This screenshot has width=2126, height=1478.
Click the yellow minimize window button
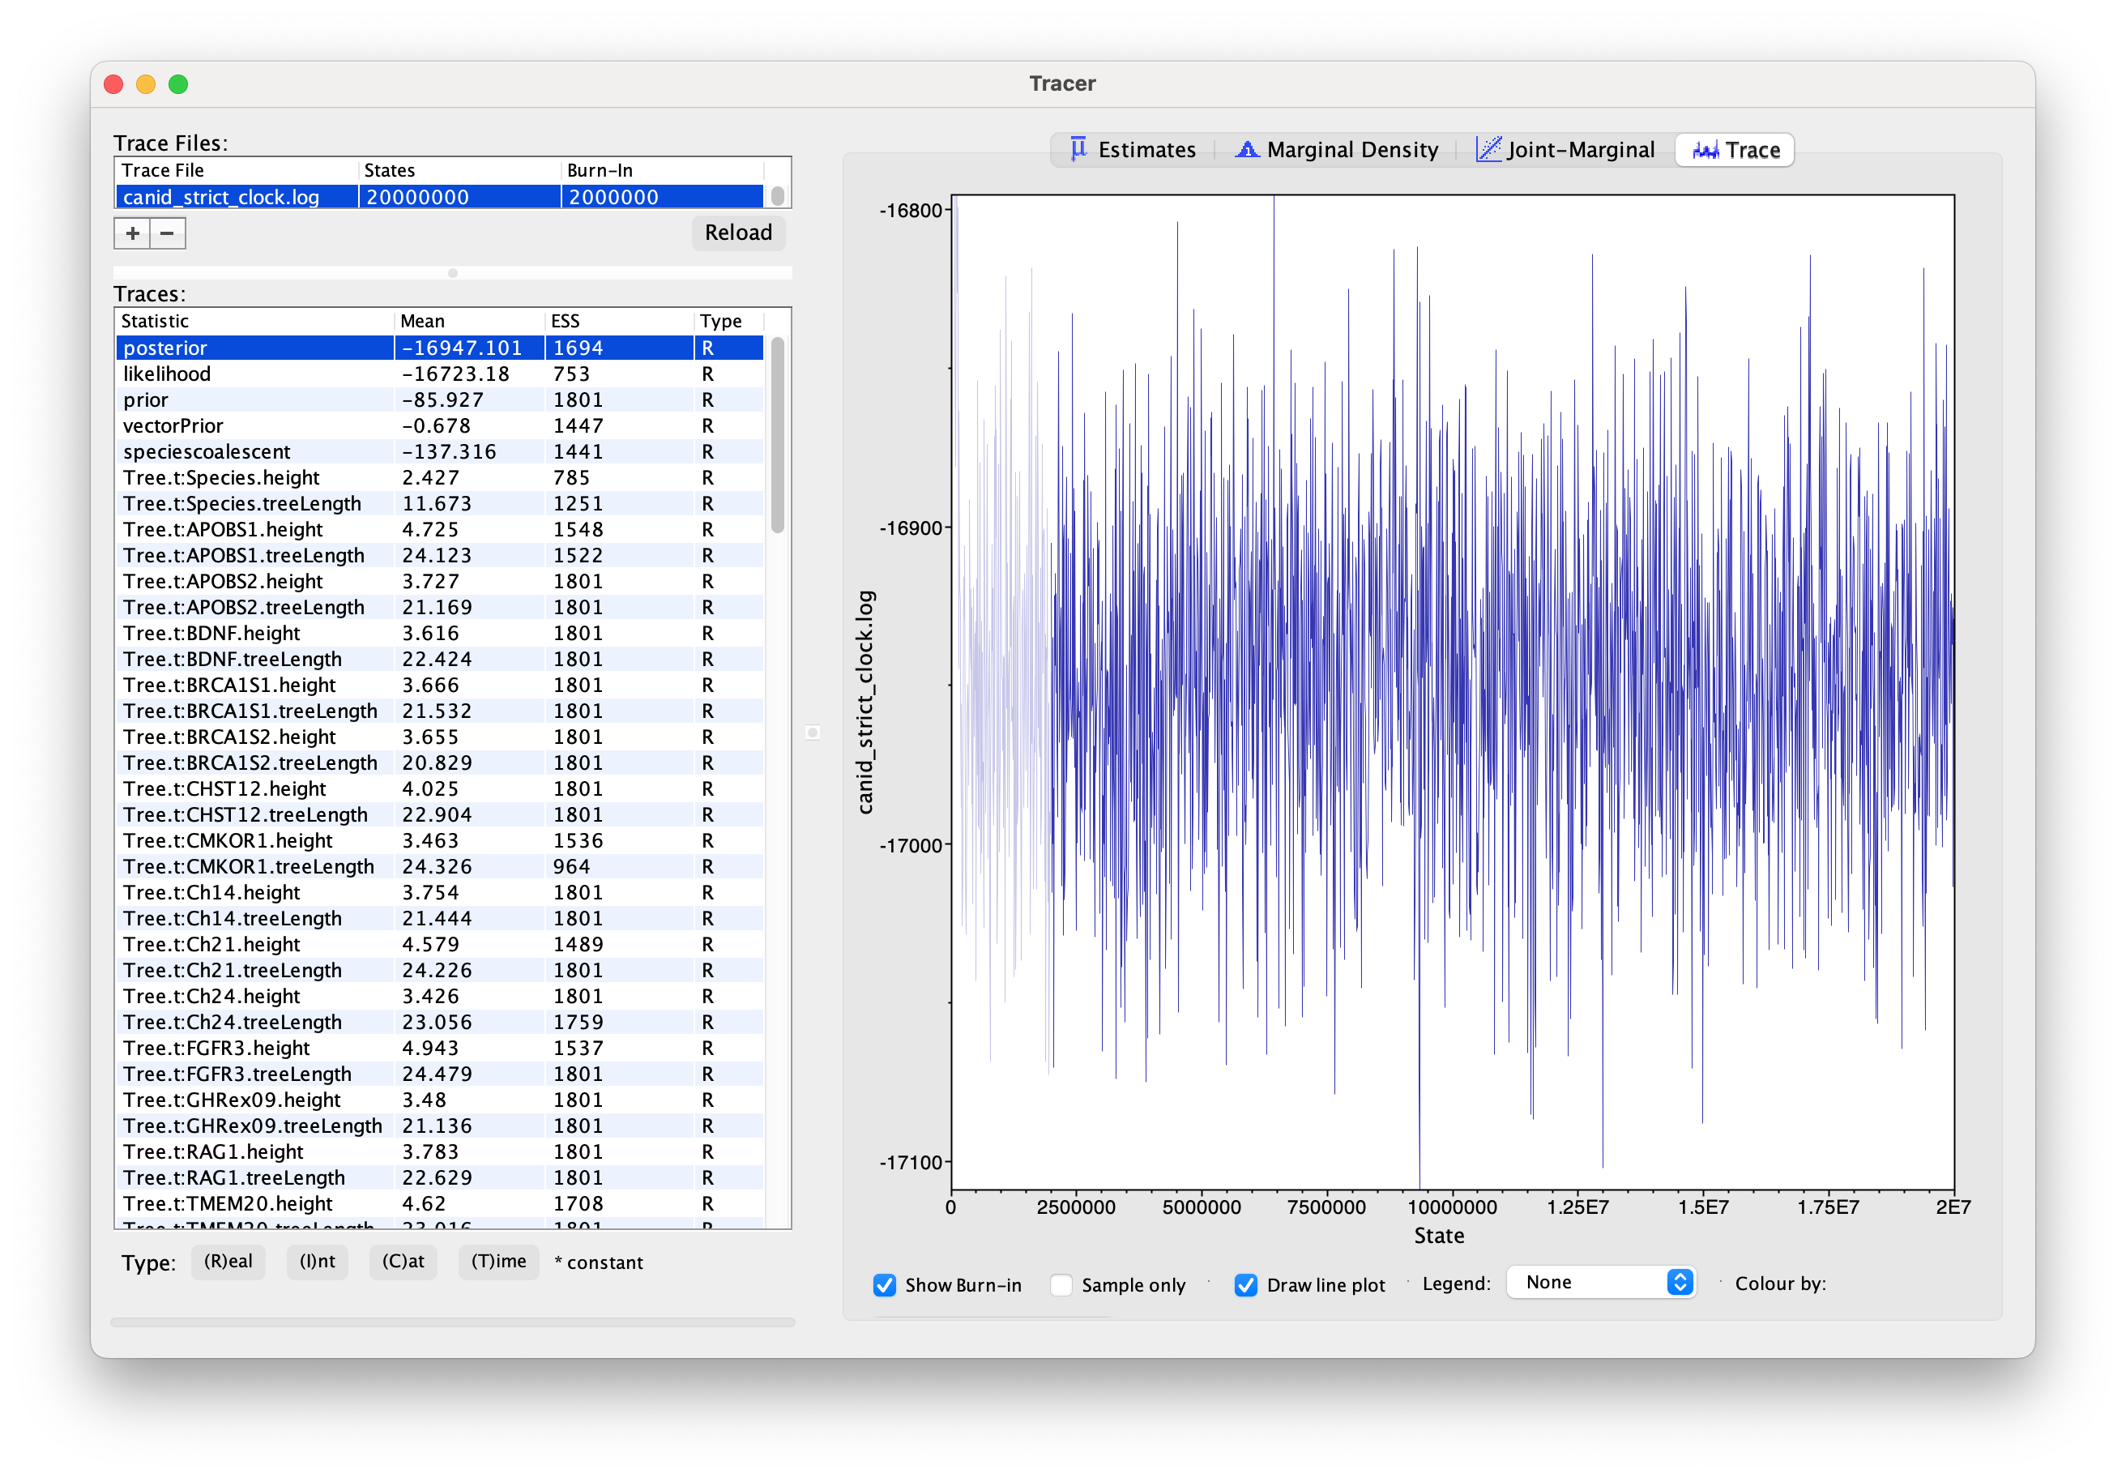pyautogui.click(x=147, y=84)
